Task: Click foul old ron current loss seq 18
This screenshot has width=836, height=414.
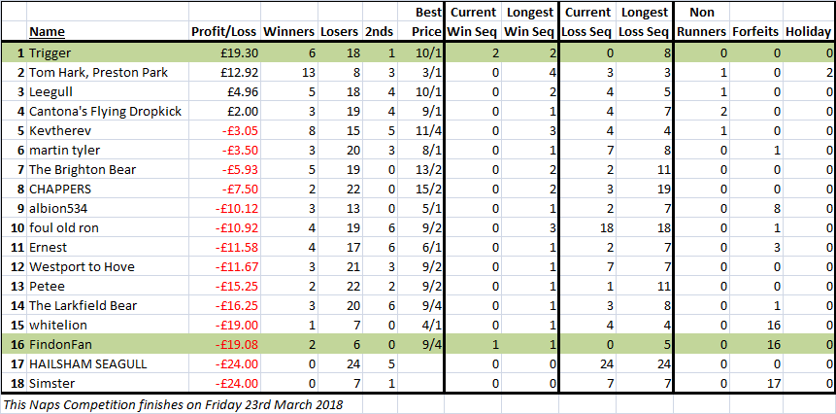Action: tap(587, 228)
